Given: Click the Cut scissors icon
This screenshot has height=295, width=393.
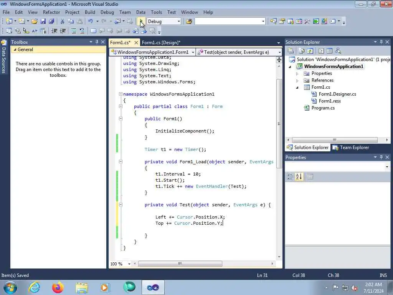Looking at the screenshot, I should [x=63, y=22].
